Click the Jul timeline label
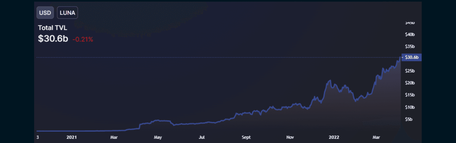This screenshot has height=143, width=456. 201,137
